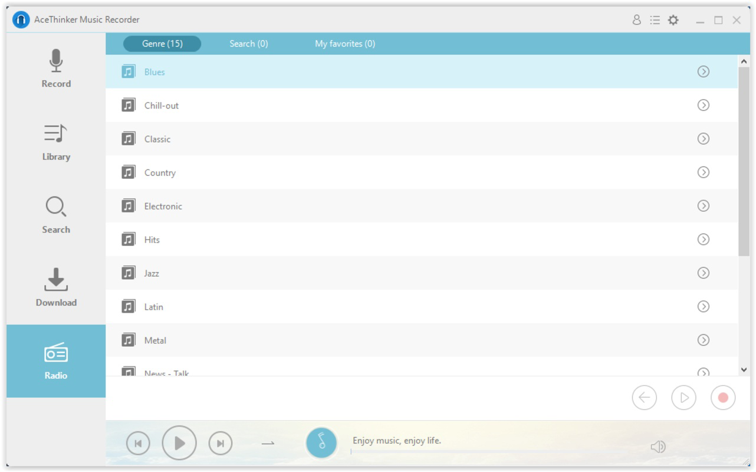Expand the Classic genre arrow
The height and width of the screenshot is (472, 756).
(703, 139)
